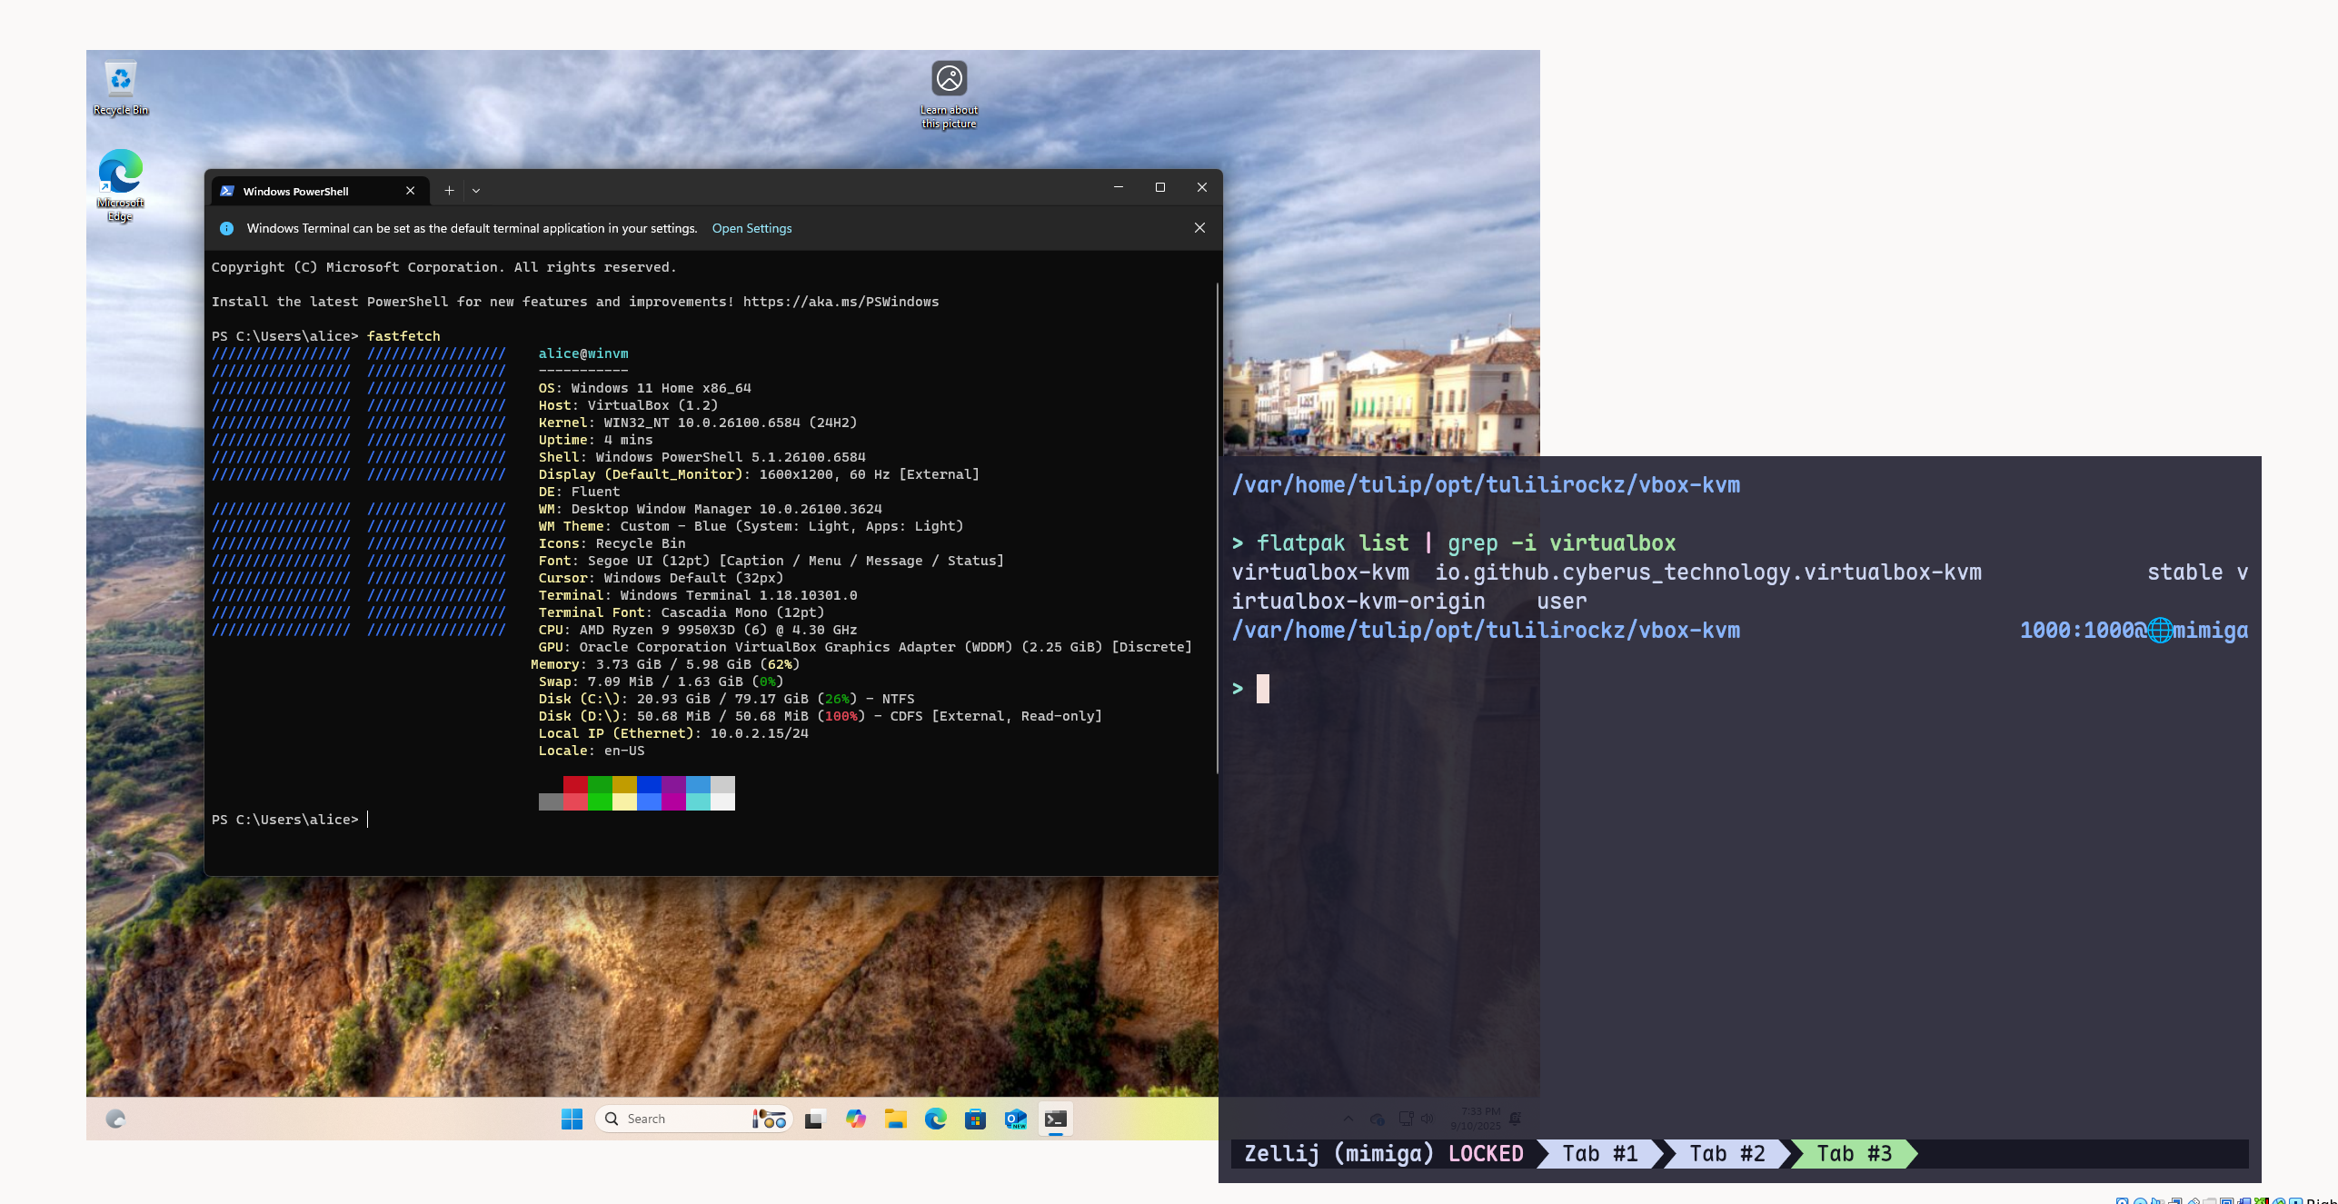The height and width of the screenshot is (1204, 2338).
Task: Dismiss the default terminal info banner
Action: click(1199, 228)
